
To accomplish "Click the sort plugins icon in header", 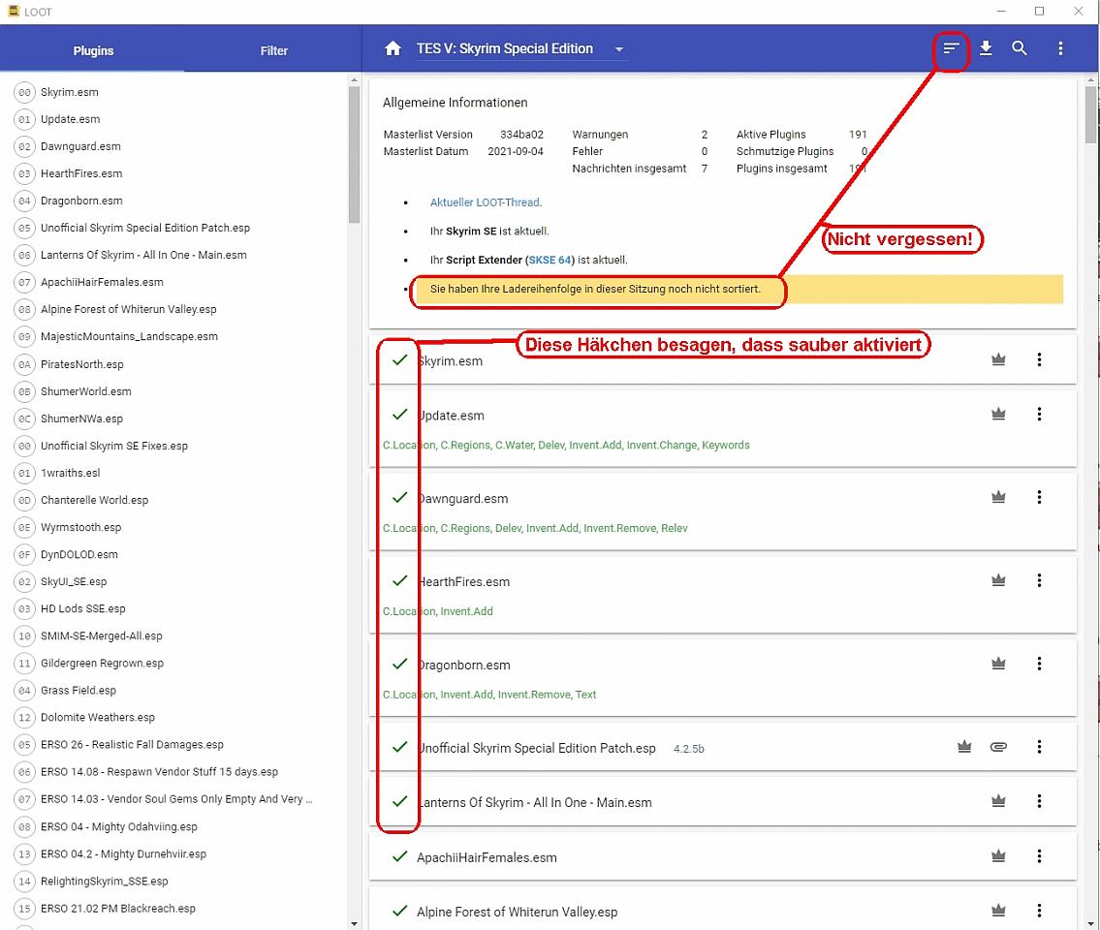I will [952, 48].
